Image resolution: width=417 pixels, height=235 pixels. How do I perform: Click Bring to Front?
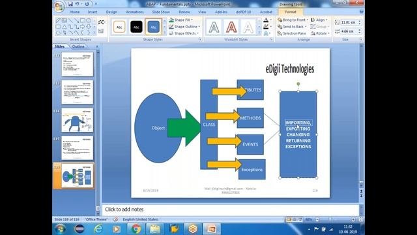click(293, 20)
